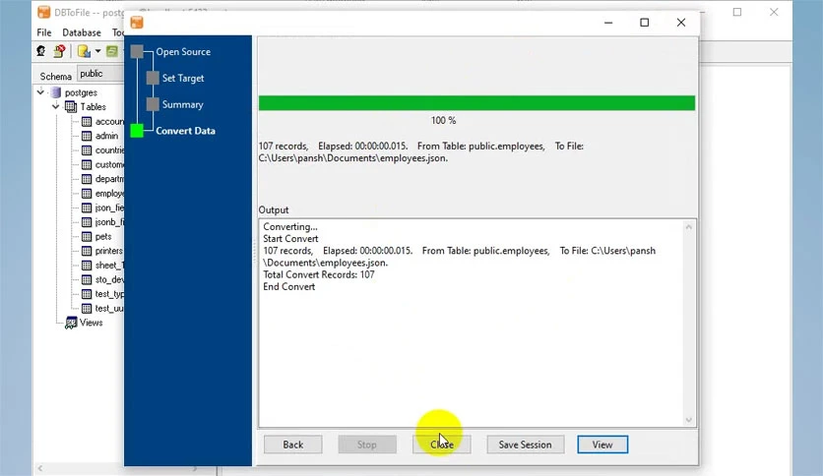This screenshot has height=476, width=823.
Task: Click the green 100% progress bar
Action: coord(476,102)
